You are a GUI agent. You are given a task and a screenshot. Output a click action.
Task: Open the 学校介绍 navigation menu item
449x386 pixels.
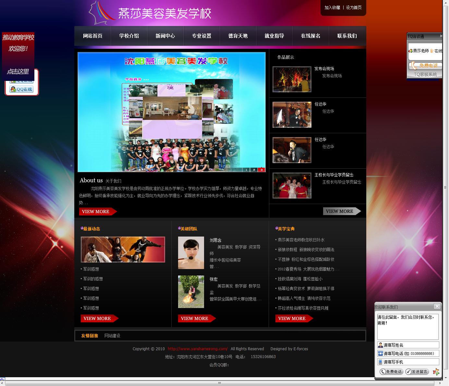point(129,36)
